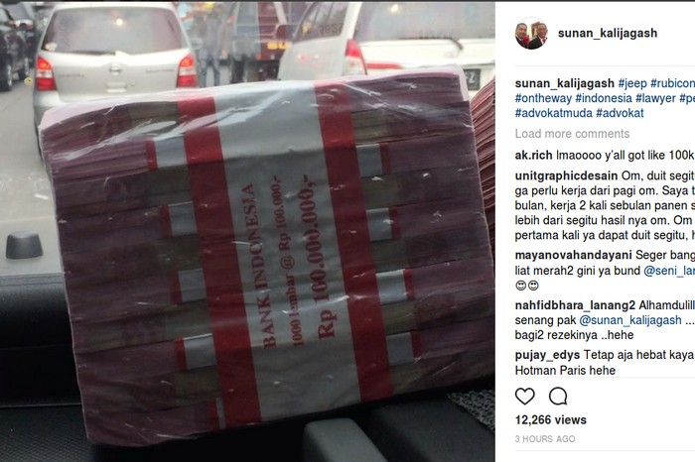This screenshot has width=695, height=462.
Task: Visit unitgraphicdesain commenter profile
Action: 567,176
